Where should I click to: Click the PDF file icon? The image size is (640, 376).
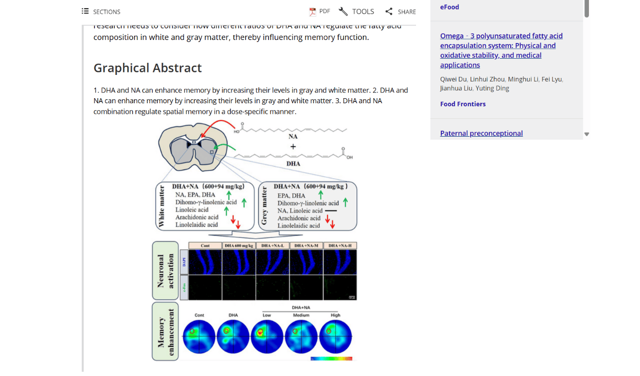[312, 12]
